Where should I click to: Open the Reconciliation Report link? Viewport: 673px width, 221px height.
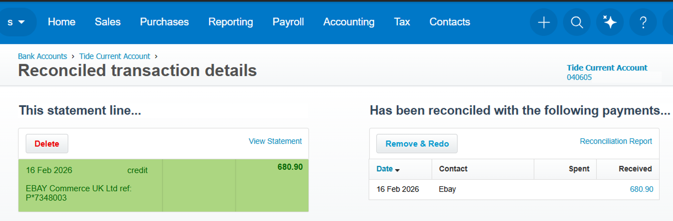pyautogui.click(x=616, y=141)
